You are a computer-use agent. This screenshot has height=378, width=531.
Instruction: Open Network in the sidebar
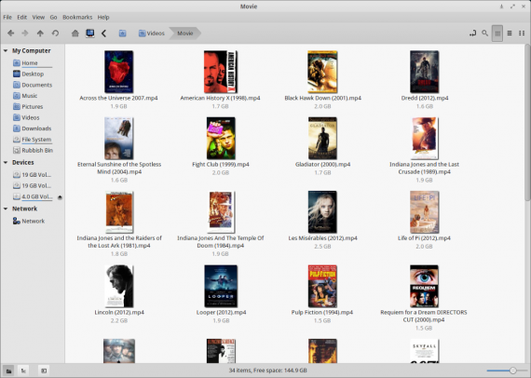coord(29,222)
